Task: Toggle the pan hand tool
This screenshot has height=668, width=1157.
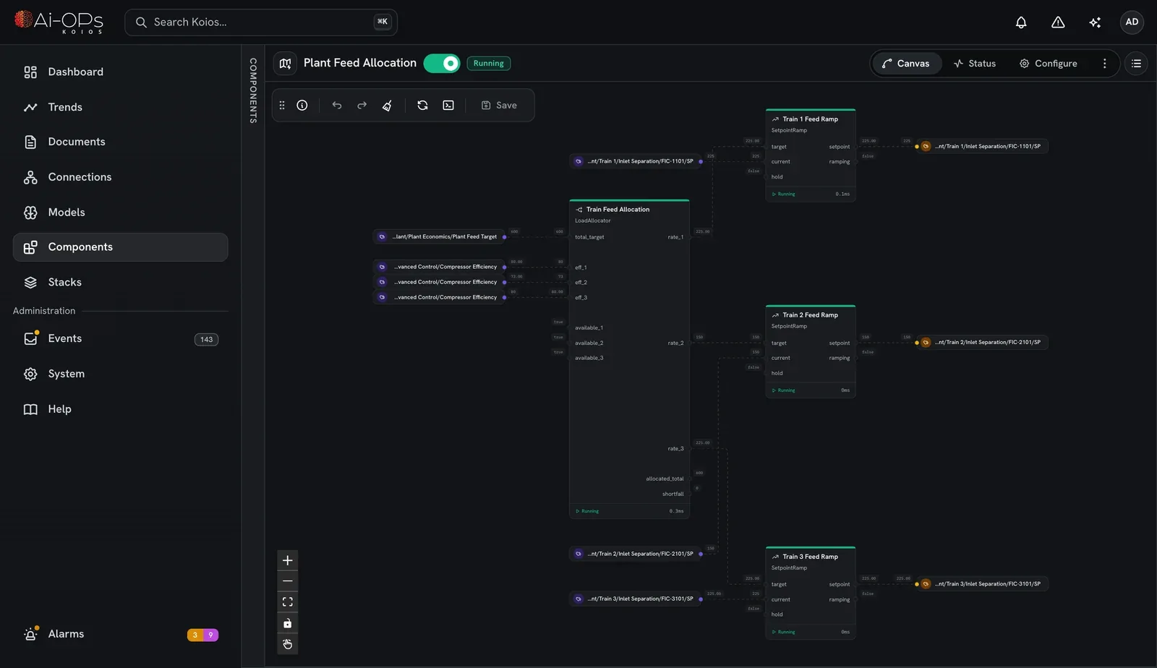Action: click(x=288, y=644)
